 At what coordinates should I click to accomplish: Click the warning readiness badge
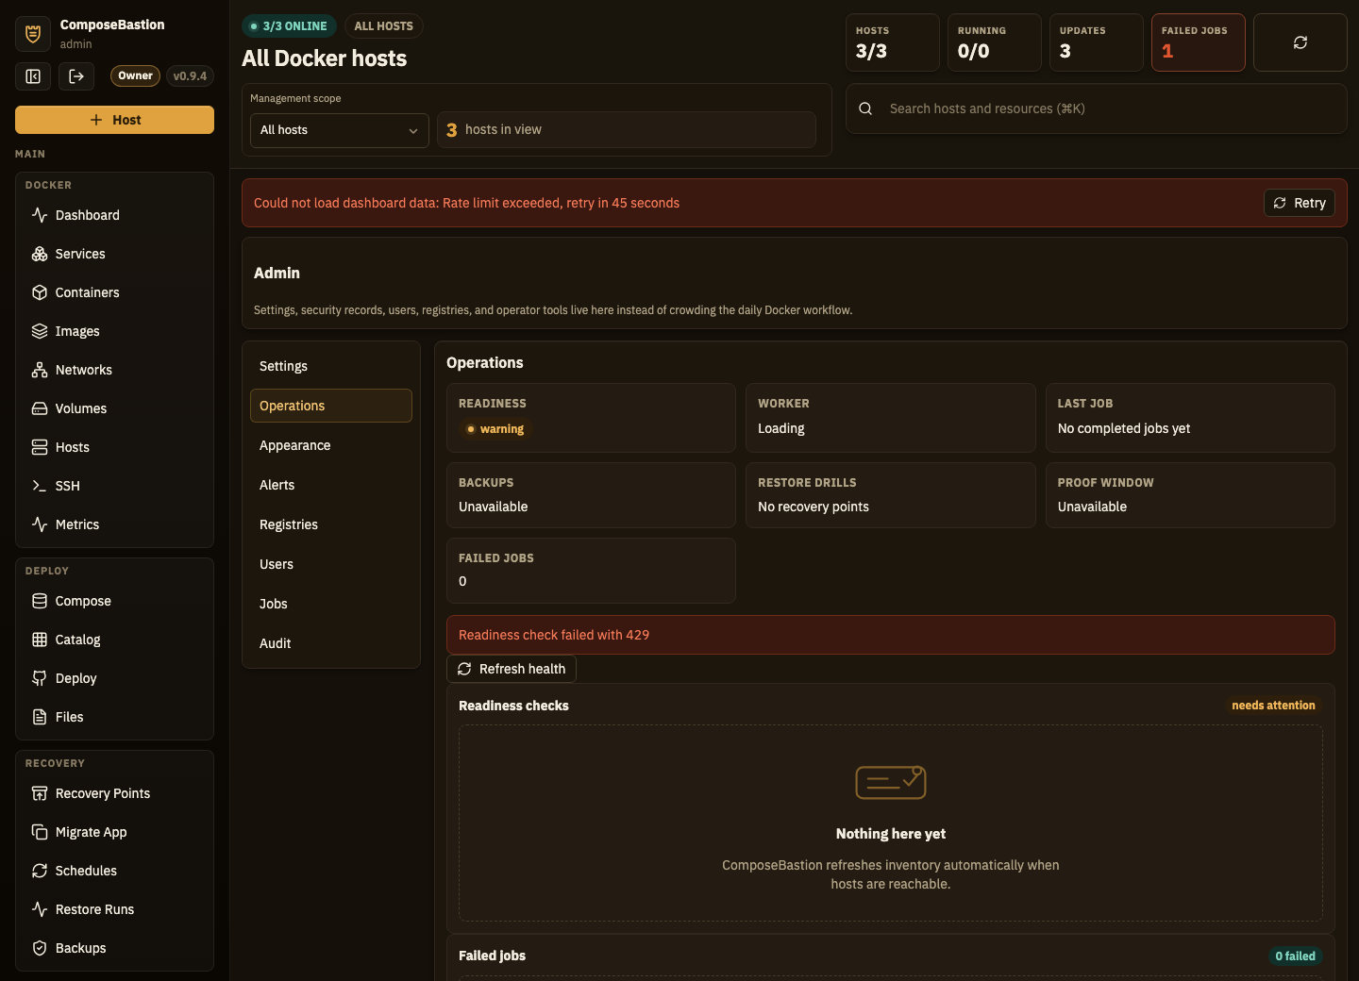(x=495, y=429)
